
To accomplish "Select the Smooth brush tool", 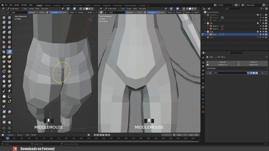I will tap(9, 37).
